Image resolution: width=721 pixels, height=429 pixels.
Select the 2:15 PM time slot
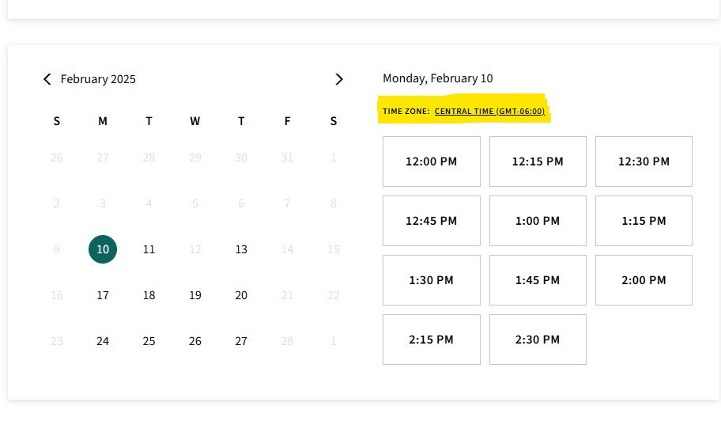[431, 340]
